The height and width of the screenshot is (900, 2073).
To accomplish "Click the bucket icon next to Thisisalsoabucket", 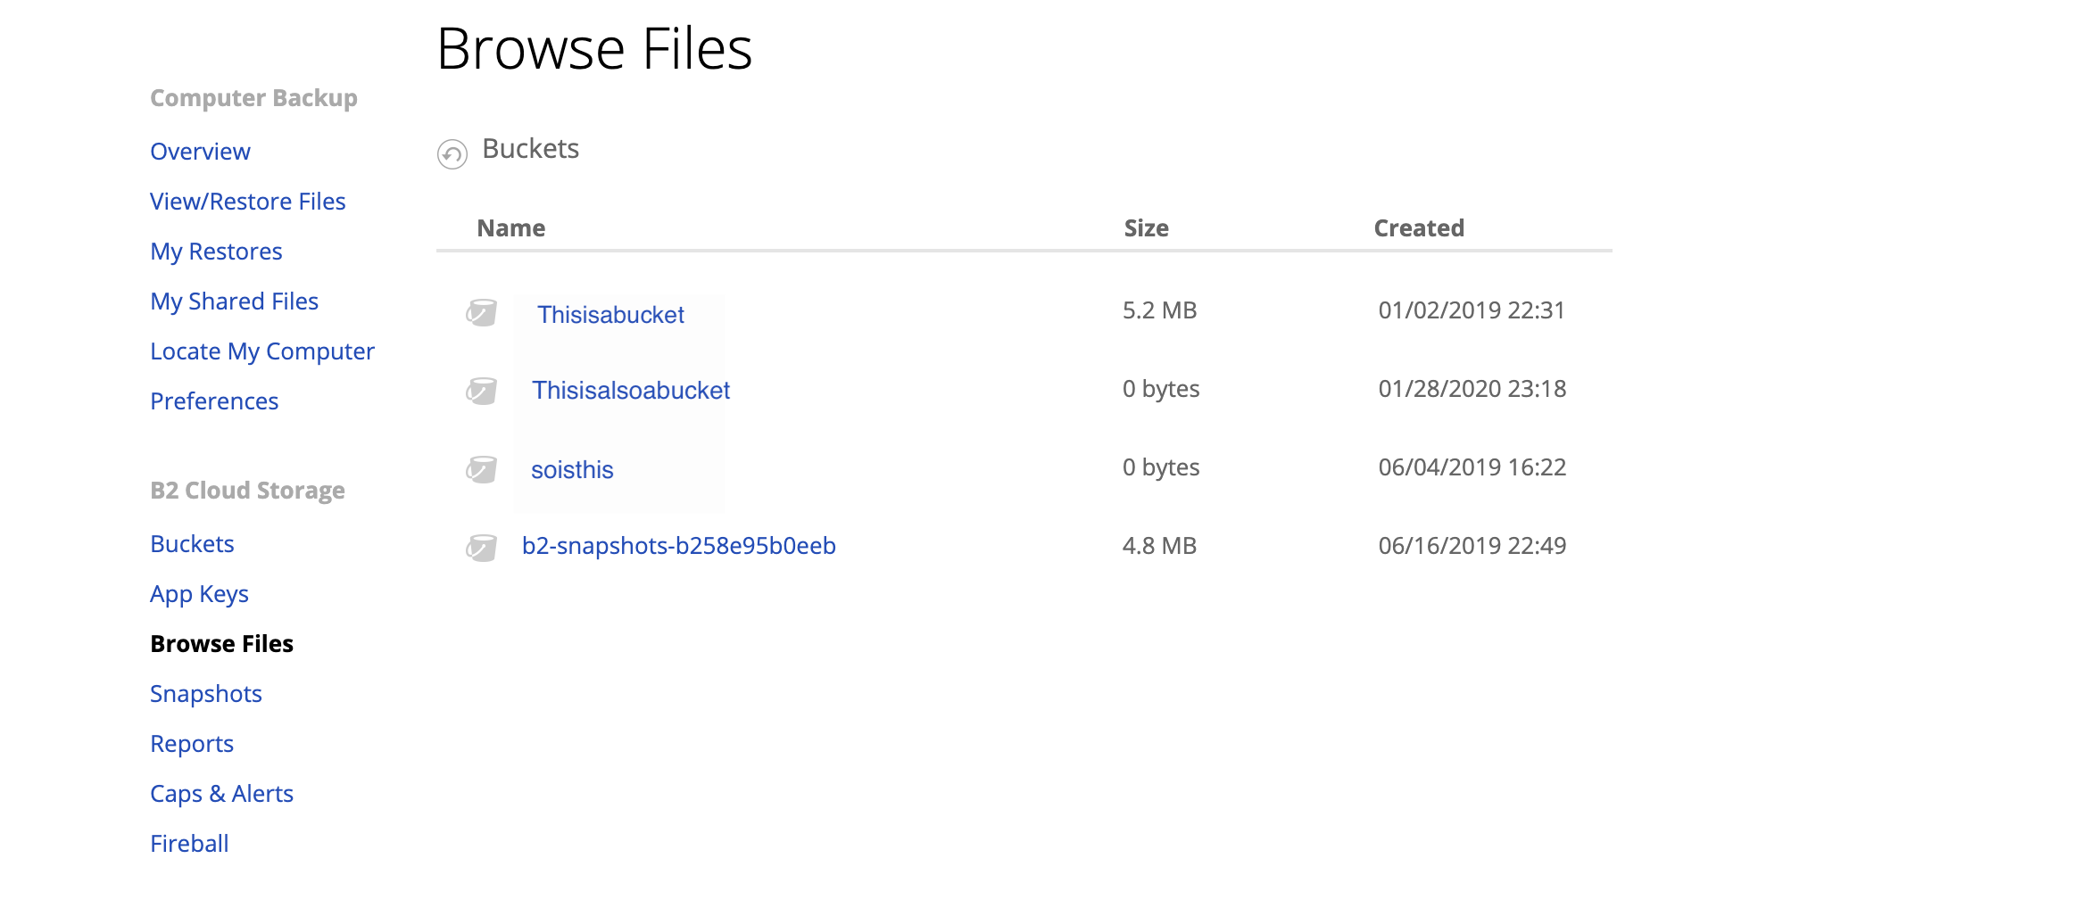I will tap(482, 391).
